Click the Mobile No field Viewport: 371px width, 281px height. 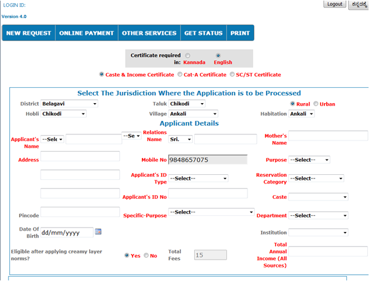click(208, 160)
